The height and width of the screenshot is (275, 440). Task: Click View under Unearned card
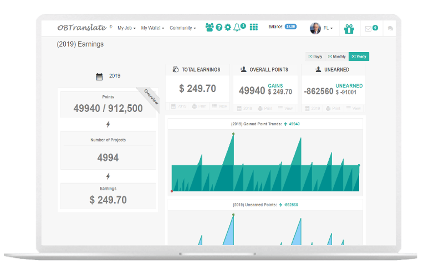[x=353, y=108]
